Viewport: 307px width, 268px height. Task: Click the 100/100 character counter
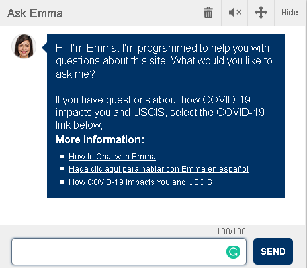[231, 232]
